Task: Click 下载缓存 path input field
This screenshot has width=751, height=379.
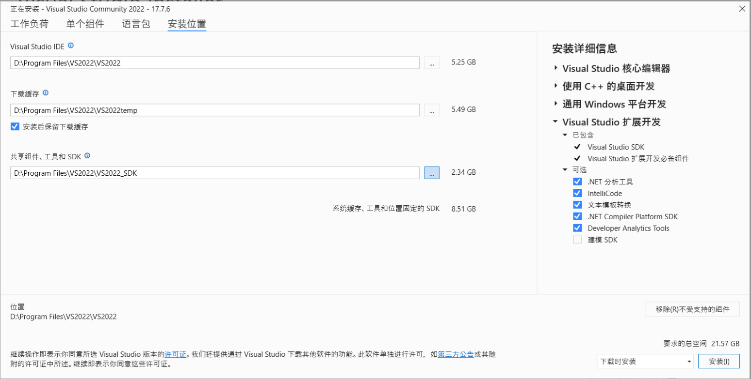Action: click(215, 110)
